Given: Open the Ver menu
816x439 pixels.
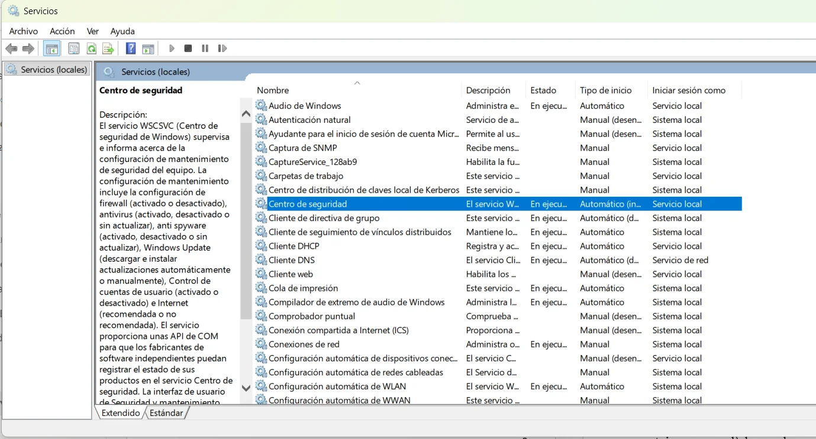Looking at the screenshot, I should (x=93, y=31).
